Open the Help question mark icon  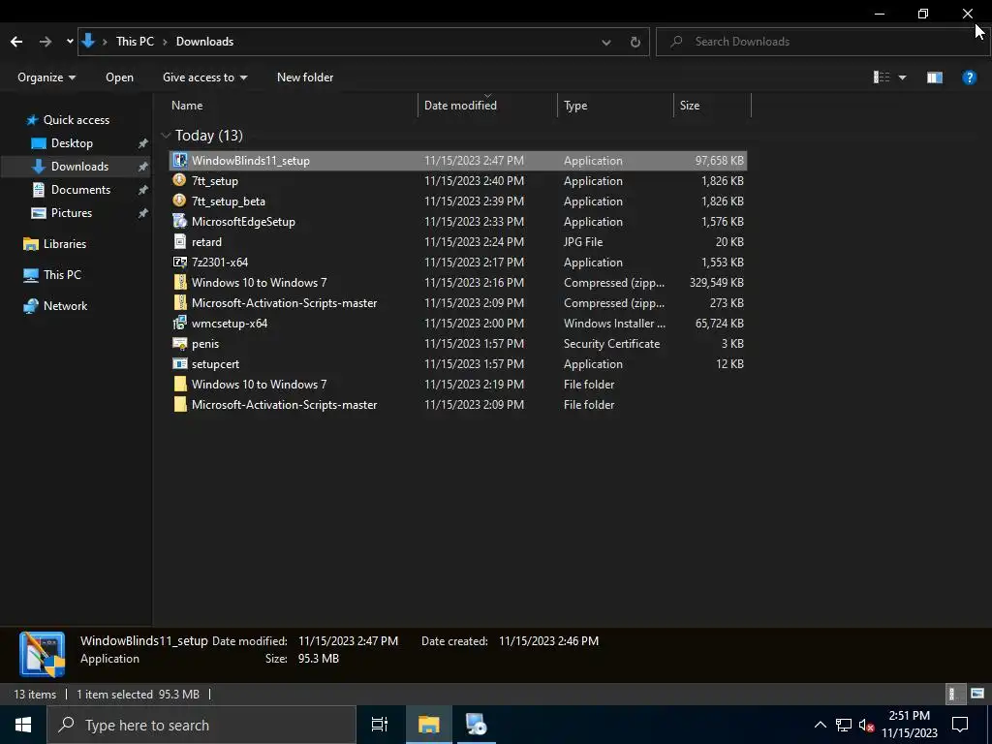969,77
